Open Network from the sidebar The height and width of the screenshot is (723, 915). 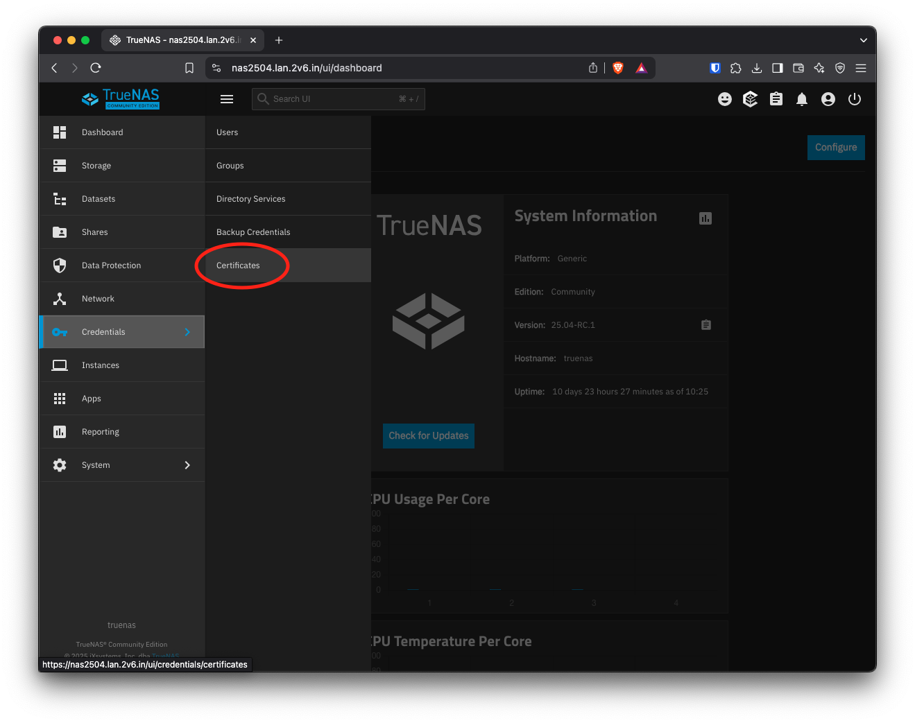click(122, 299)
